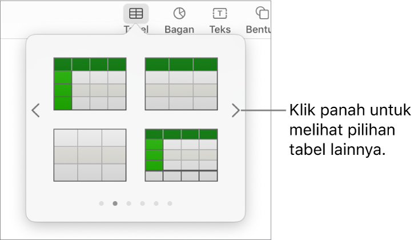This screenshot has height=240, width=418.
Task: Choose table with green header row and column
Action: point(90,84)
